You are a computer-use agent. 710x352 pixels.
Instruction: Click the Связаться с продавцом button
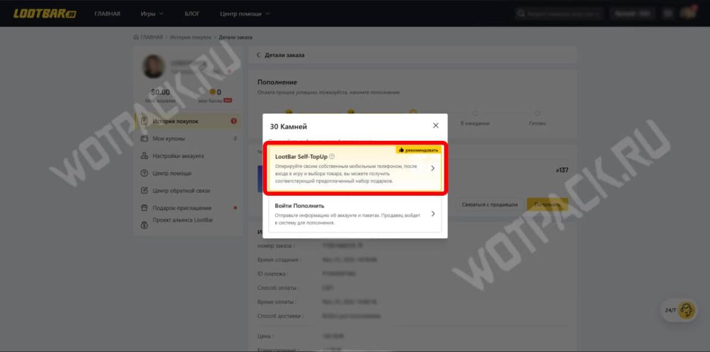click(489, 204)
